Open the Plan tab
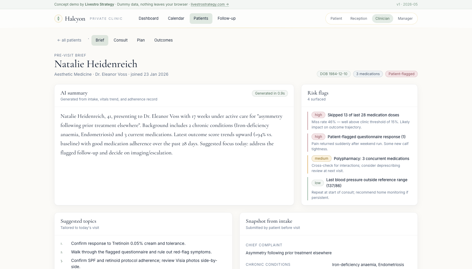The image size is (472, 269). (141, 40)
